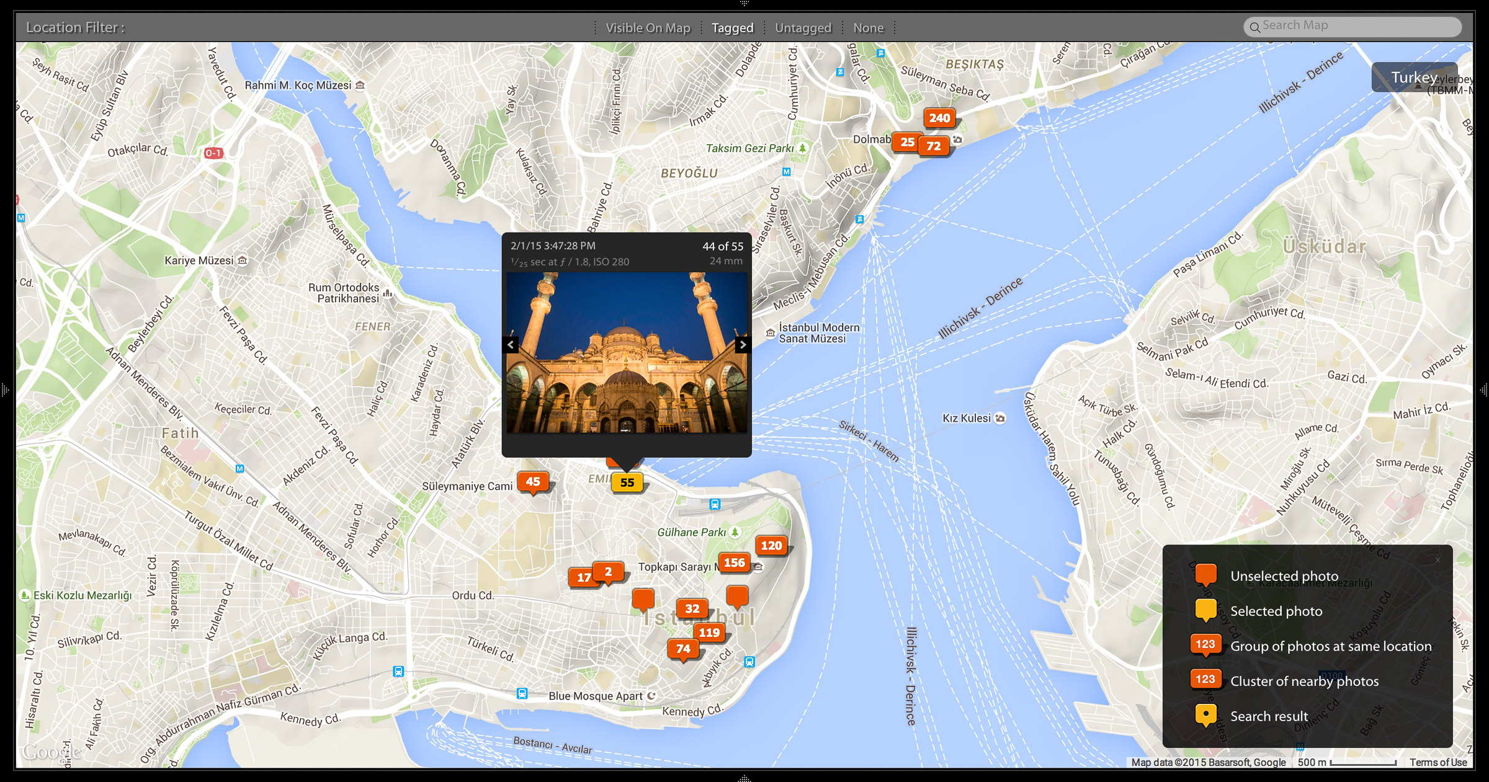Click Blue Mosque Apart lodging icon
1489x782 pixels.
pos(651,696)
